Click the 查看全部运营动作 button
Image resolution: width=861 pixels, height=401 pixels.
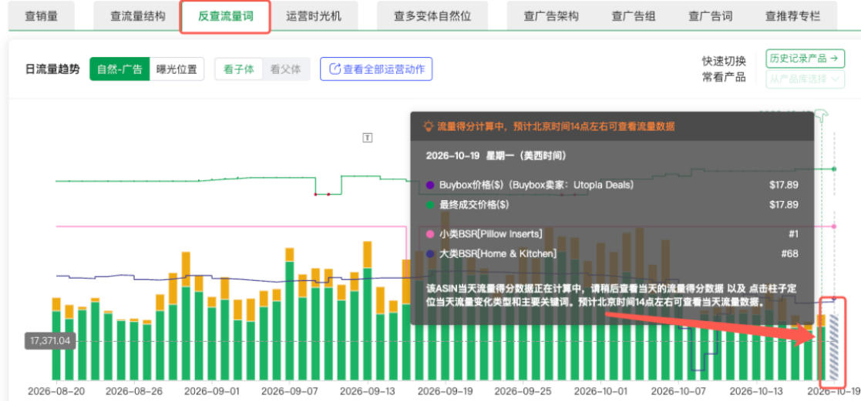376,69
